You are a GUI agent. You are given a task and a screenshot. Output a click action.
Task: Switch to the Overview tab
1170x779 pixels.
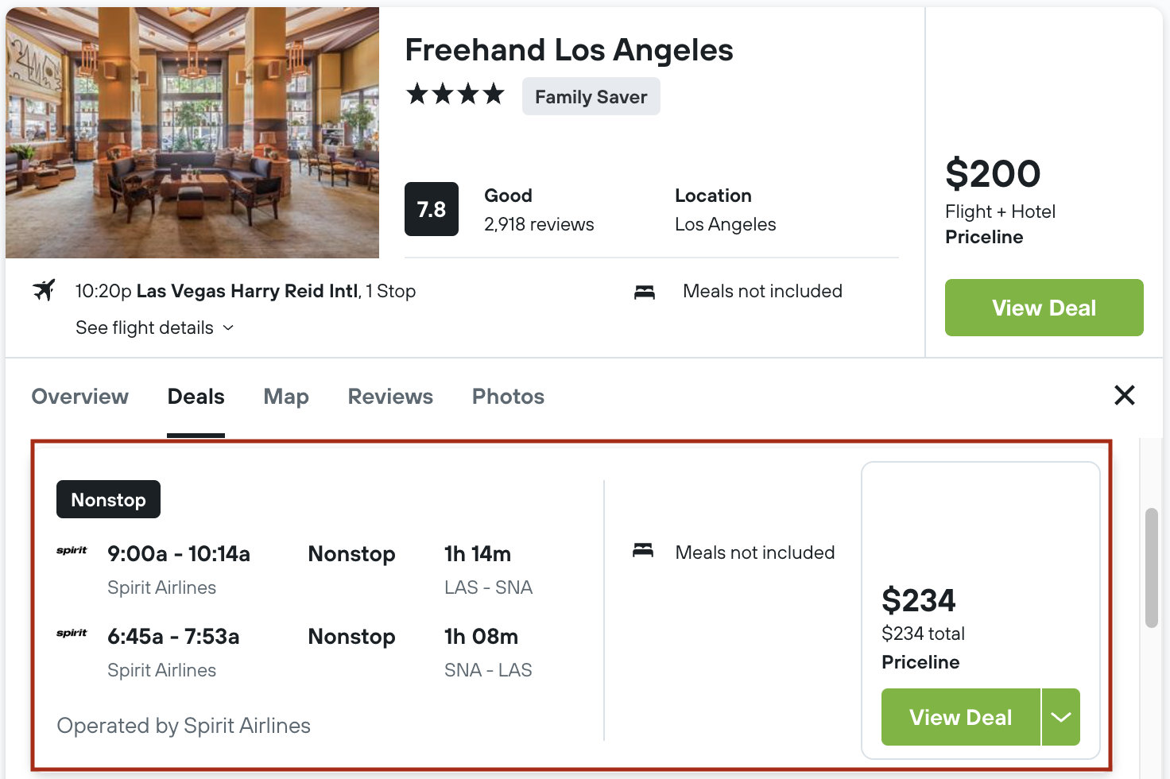[79, 397]
